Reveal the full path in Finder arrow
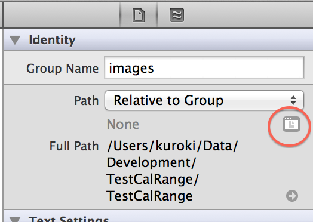This screenshot has width=313, height=222. point(292,196)
